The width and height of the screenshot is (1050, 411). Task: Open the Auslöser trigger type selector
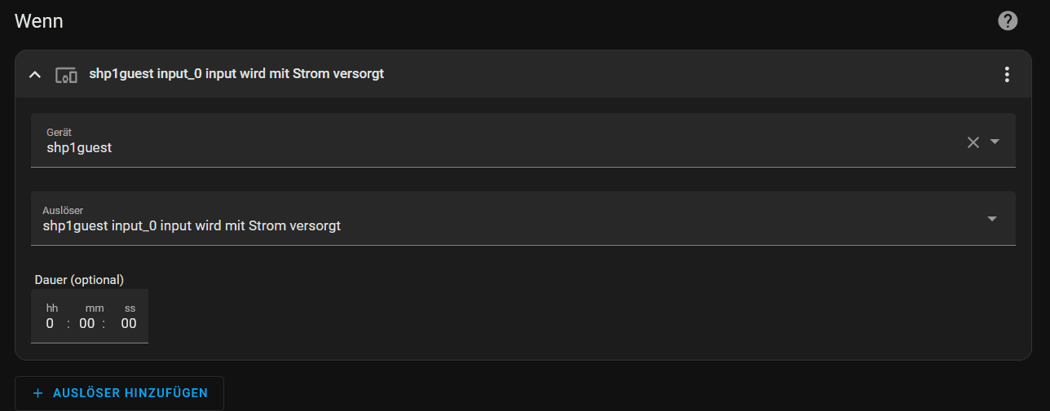click(x=523, y=218)
